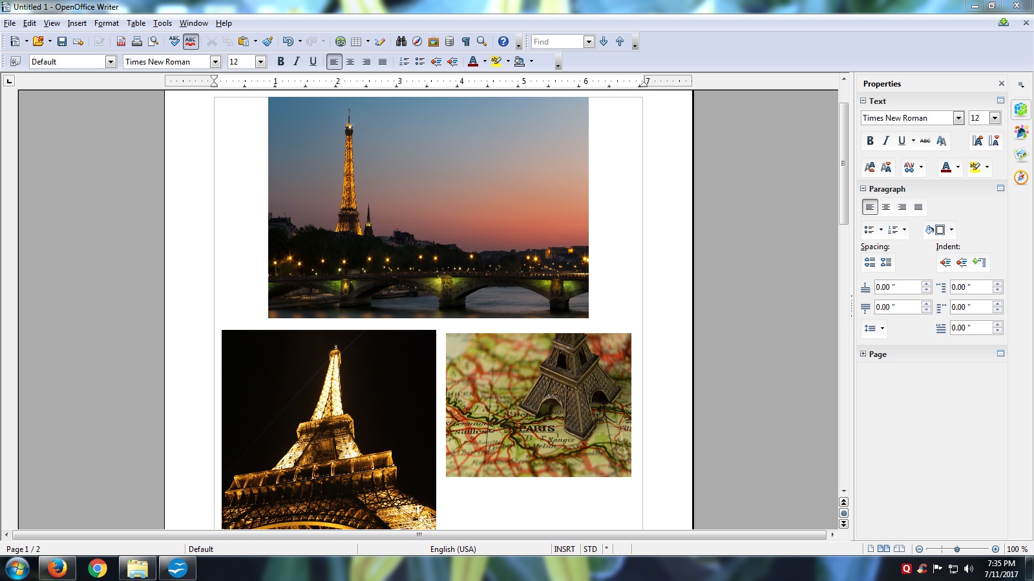Open Page Preview icon
This screenshot has height=581, width=1034.
pyautogui.click(x=153, y=41)
